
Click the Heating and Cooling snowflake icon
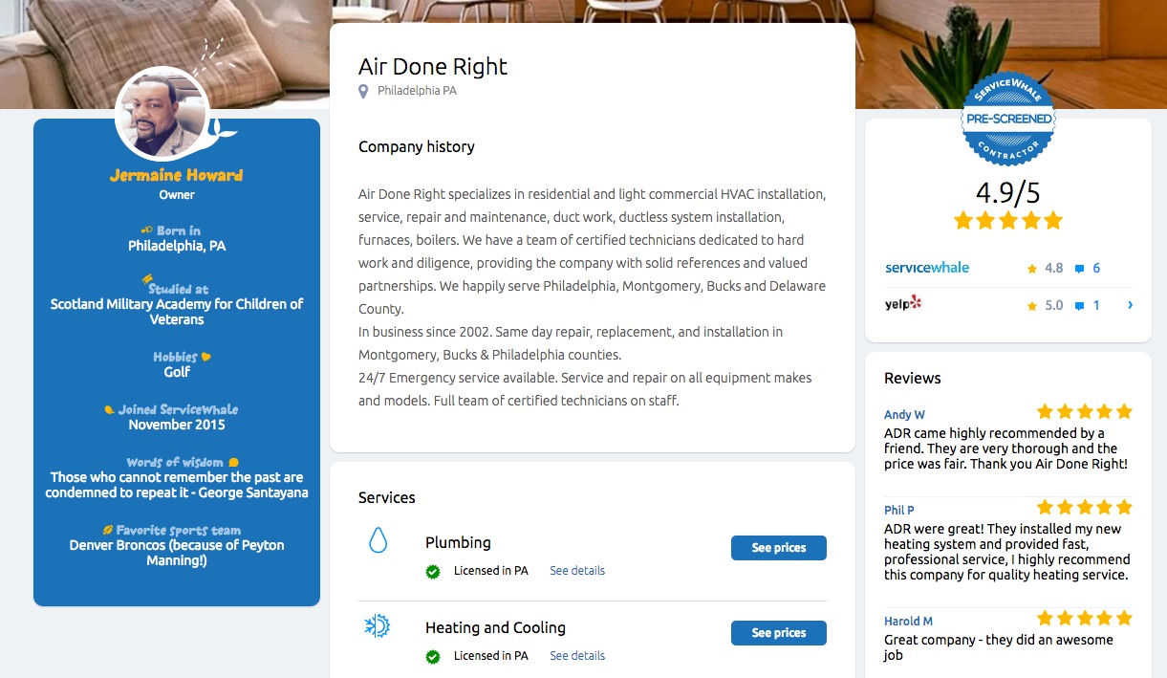378,626
